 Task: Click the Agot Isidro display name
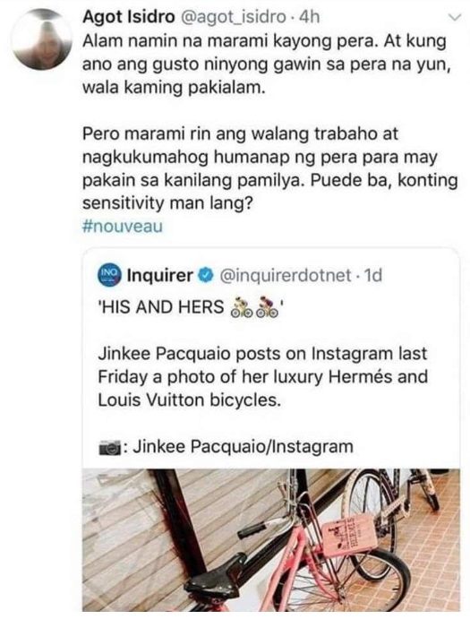(129, 17)
